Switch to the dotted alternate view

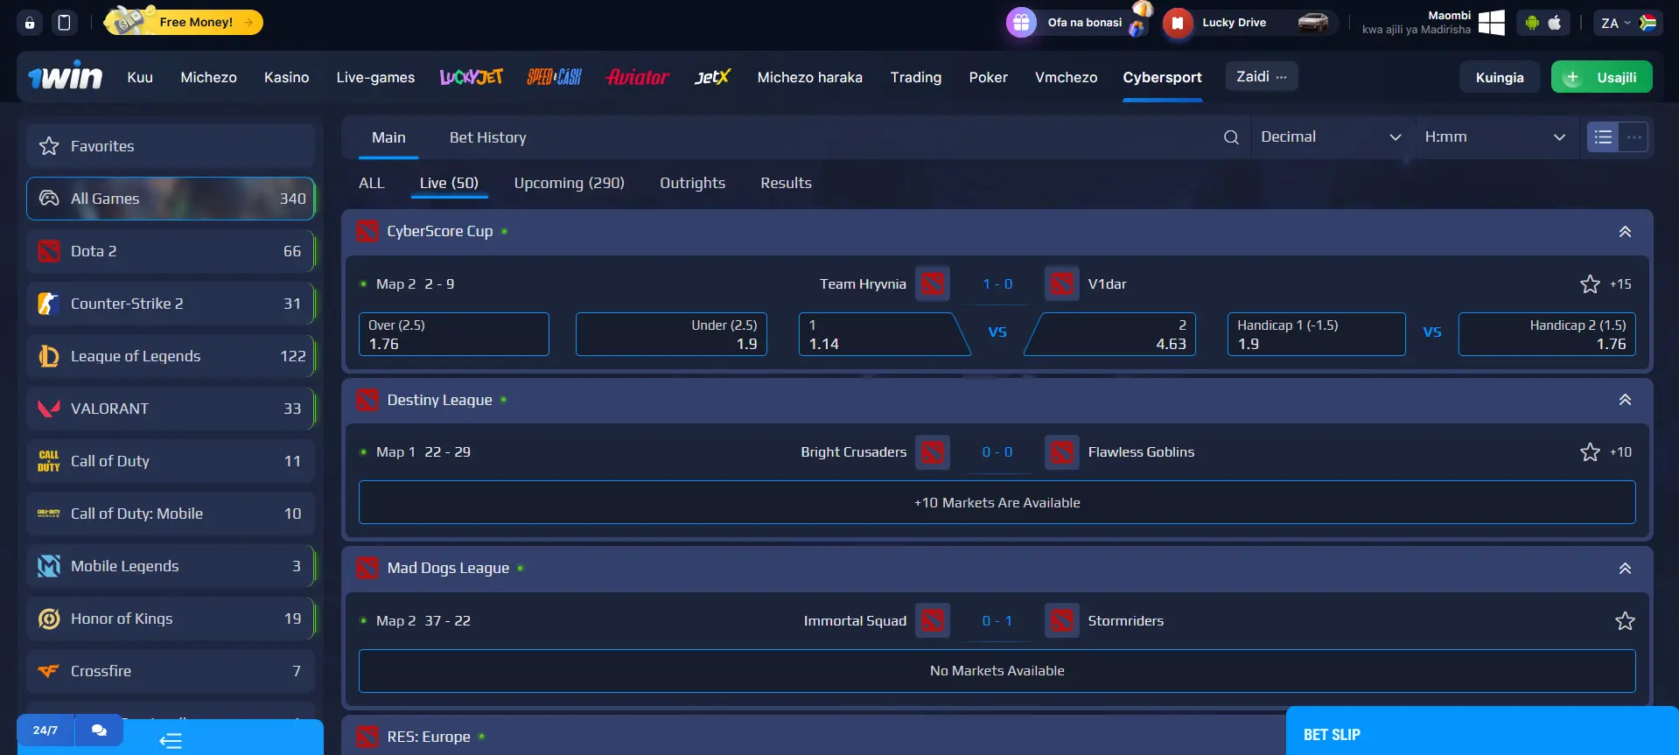click(1634, 137)
